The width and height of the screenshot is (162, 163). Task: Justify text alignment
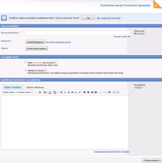click(96, 92)
